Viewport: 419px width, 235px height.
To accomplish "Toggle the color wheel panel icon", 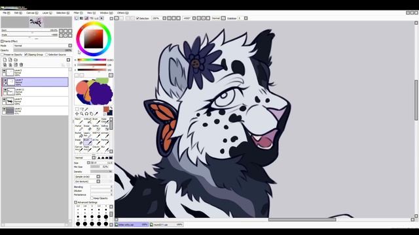I will (77, 18).
